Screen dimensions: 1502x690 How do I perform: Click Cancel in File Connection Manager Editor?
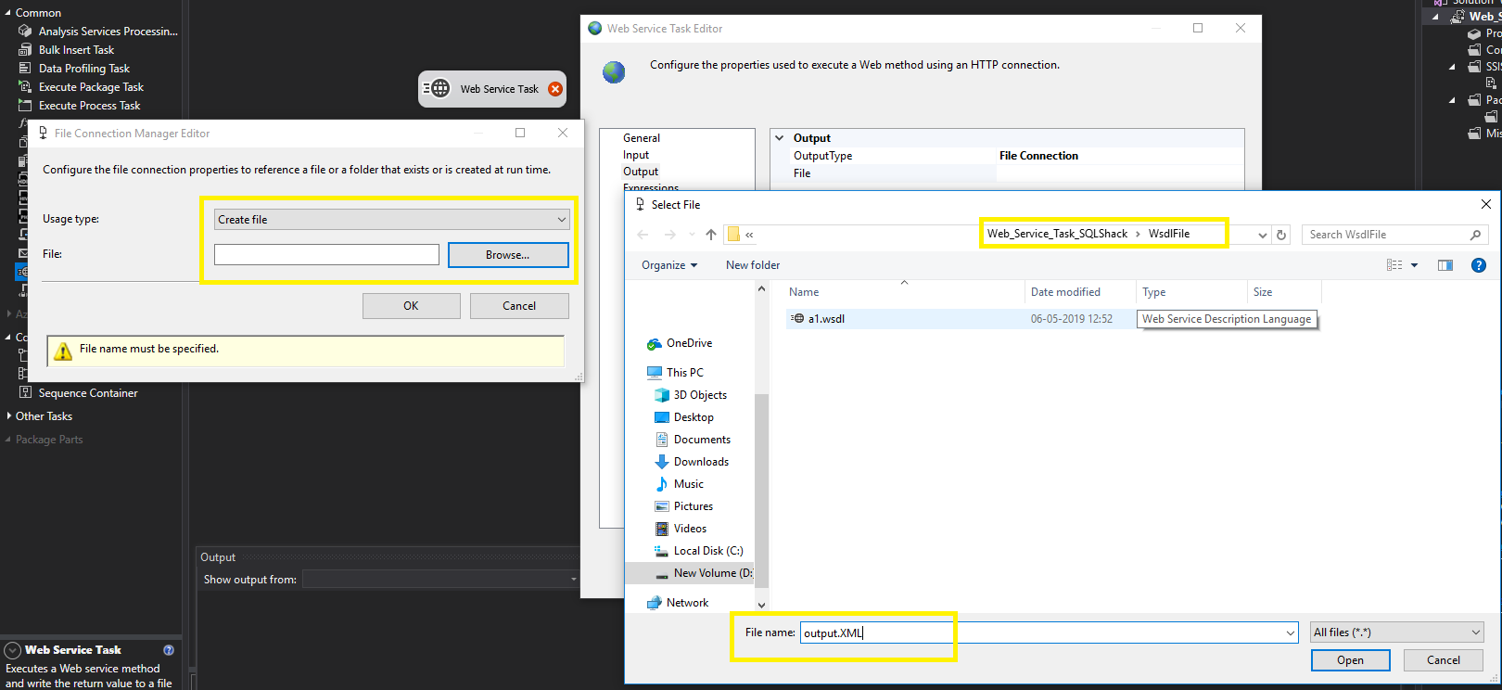(519, 306)
